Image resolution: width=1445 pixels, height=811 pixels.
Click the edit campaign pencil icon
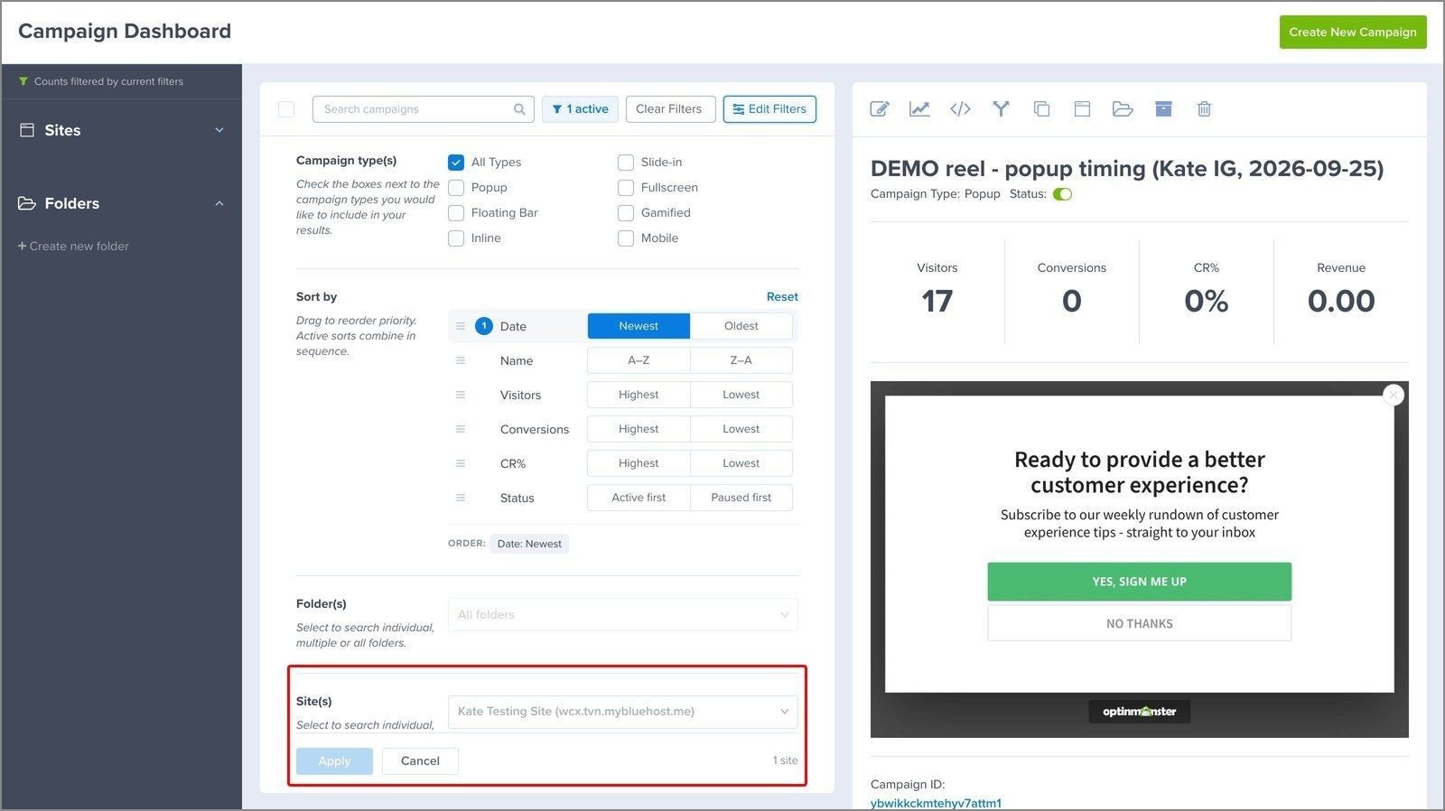[x=880, y=109]
